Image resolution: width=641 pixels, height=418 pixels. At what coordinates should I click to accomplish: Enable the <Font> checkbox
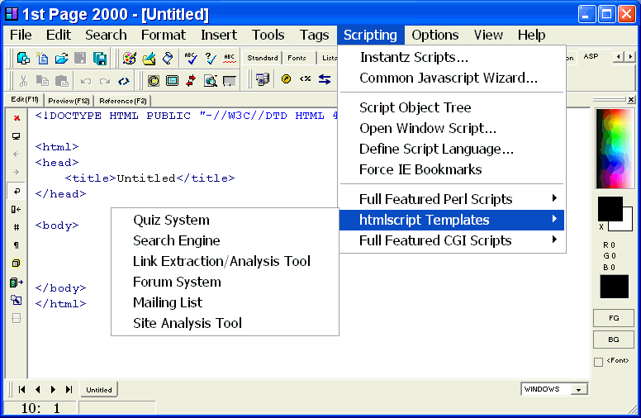tap(599, 362)
